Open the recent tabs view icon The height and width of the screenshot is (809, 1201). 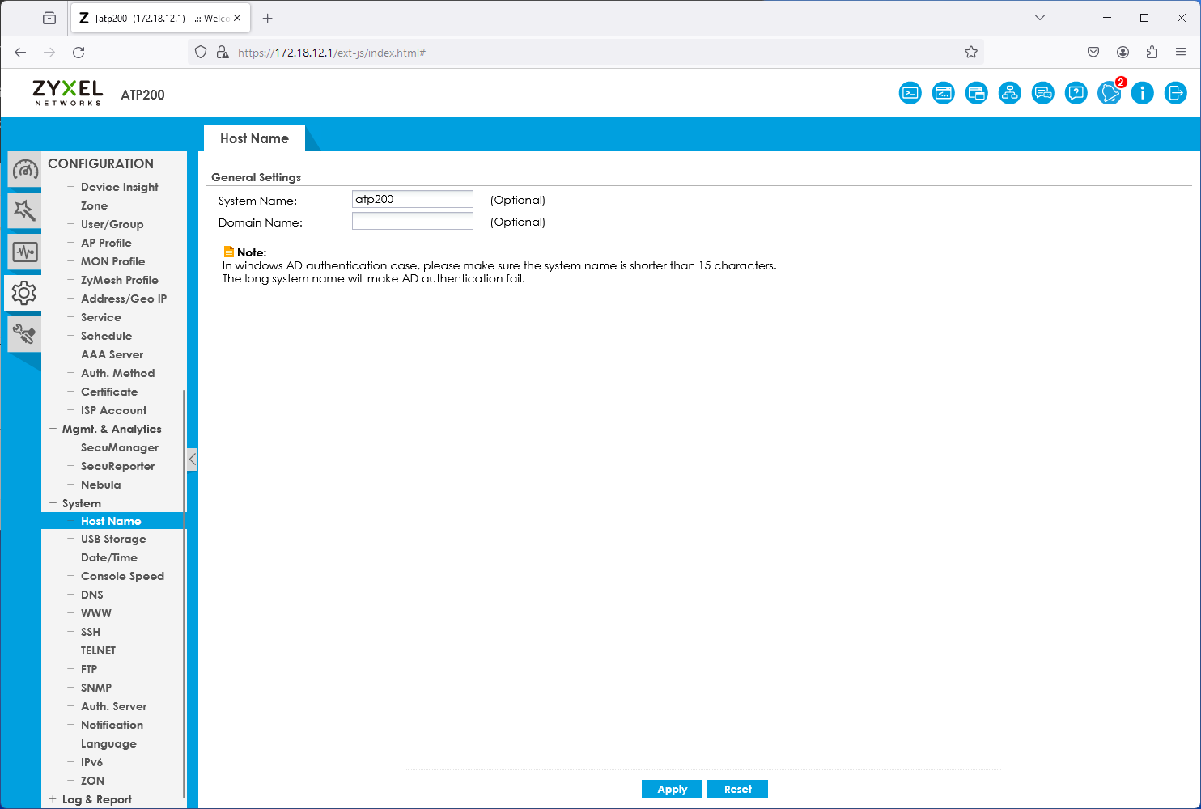click(49, 18)
